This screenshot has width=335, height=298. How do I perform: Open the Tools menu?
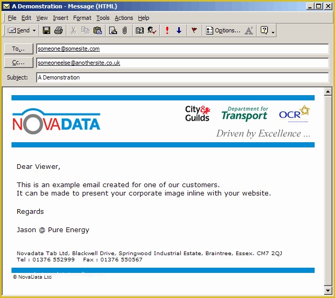[x=103, y=18]
